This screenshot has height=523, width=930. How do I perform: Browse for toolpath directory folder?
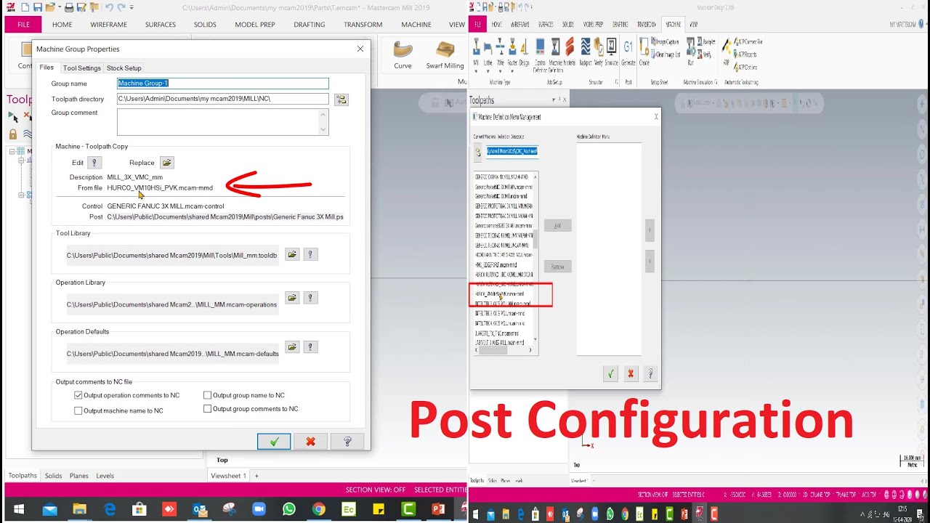(341, 100)
